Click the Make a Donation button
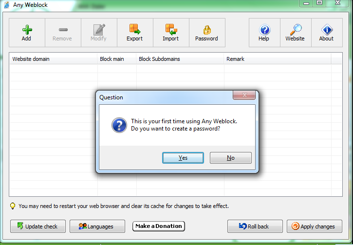The image size is (353, 245). coord(159,226)
